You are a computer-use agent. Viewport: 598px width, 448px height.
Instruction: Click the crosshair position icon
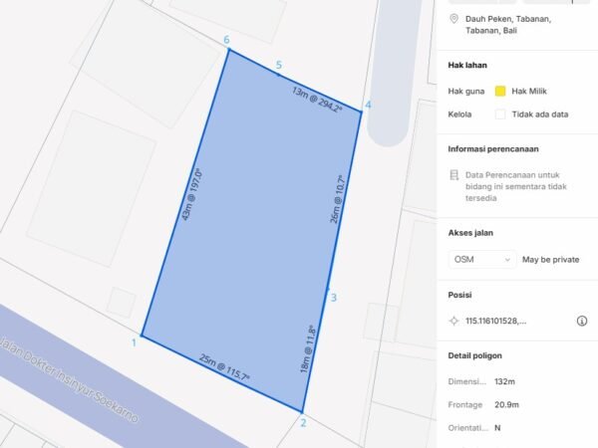[454, 321]
